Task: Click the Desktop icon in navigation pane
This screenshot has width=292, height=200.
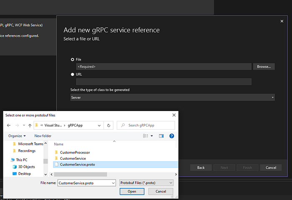Action: 15,174
